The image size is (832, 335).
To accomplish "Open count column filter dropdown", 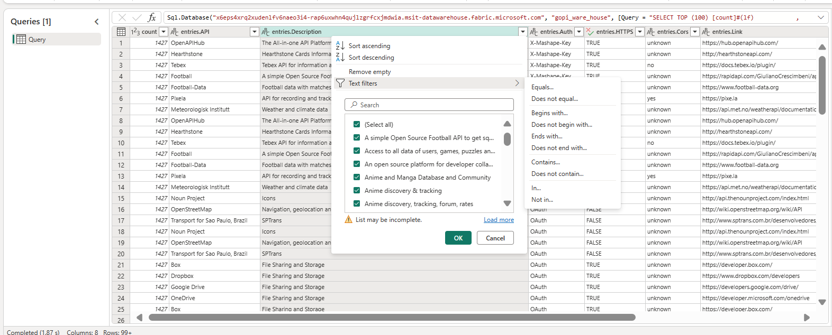I will pos(163,32).
